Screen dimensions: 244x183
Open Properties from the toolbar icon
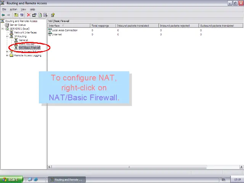(x=34, y=15)
